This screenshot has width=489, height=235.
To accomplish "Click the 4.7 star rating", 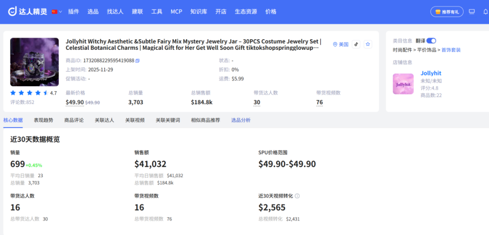I will (34, 93).
